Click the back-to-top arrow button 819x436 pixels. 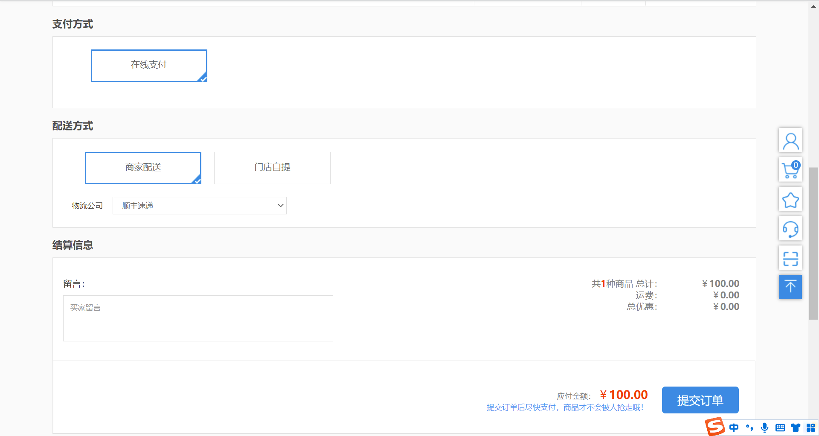coord(790,287)
